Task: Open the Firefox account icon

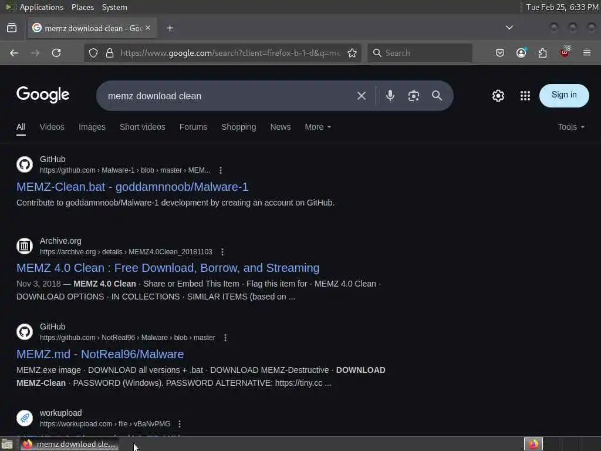Action: (521, 53)
